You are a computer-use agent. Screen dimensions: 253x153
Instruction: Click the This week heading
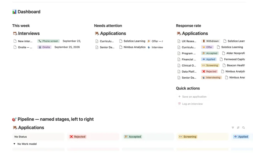click(21, 26)
